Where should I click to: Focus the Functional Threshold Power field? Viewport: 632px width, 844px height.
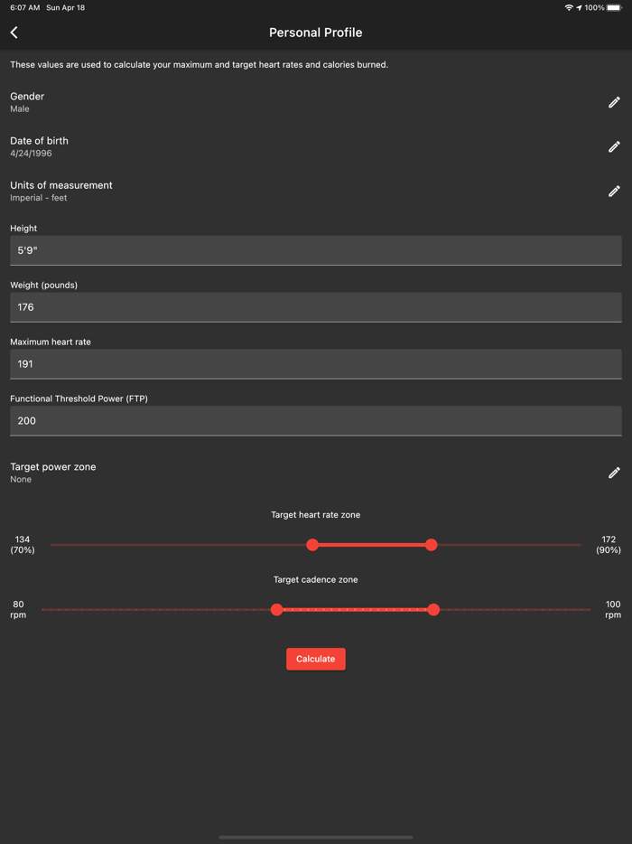pyautogui.click(x=316, y=421)
